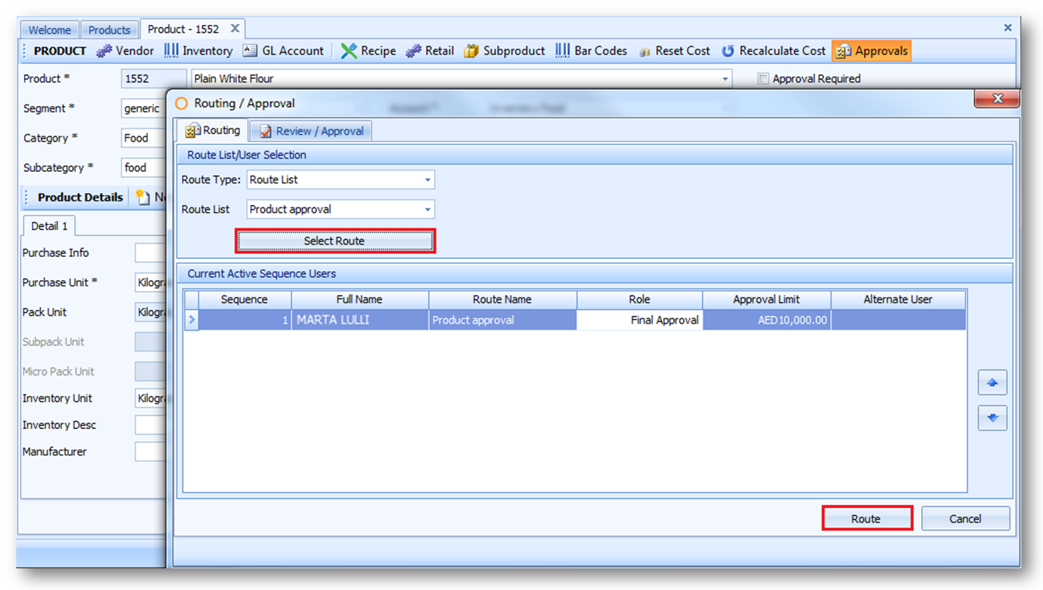
Task: Open the Vendor toolbar icon
Action: point(104,51)
